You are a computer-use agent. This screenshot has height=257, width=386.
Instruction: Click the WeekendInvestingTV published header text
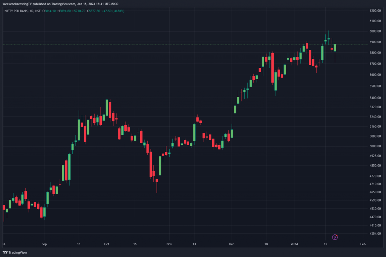60,4
